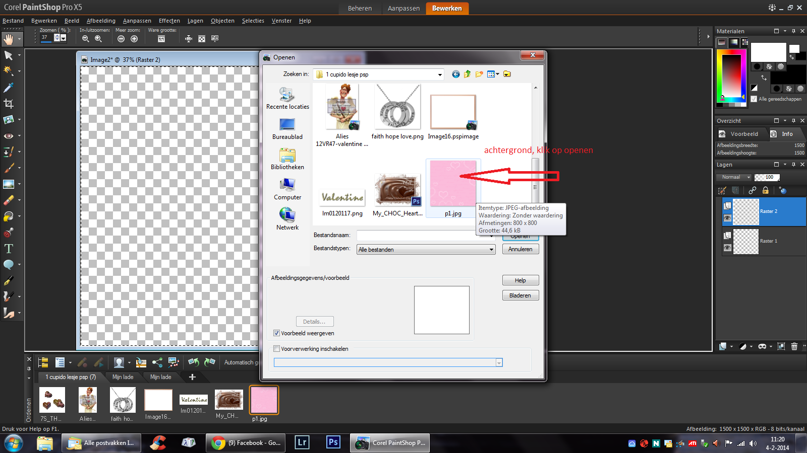Select p1.jpg file in the Openen dialog
This screenshot has height=453, width=807.
coord(453,188)
